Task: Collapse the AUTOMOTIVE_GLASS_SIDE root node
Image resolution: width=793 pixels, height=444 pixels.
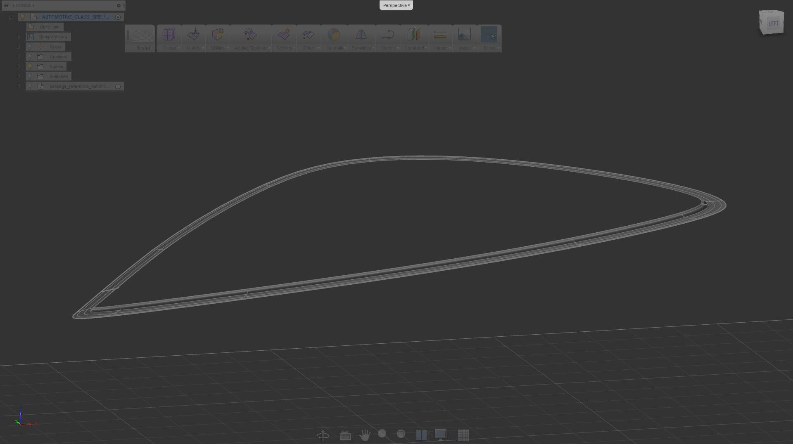Action: pyautogui.click(x=10, y=17)
